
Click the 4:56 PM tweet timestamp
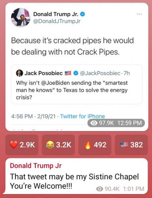[x=22, y=116]
